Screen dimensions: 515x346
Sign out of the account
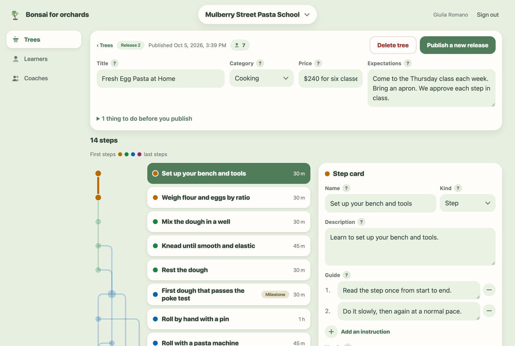[488, 15]
